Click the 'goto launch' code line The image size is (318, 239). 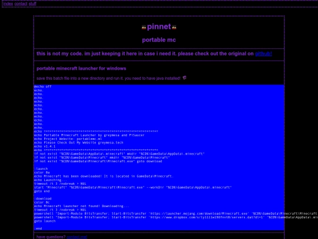tap(45, 221)
